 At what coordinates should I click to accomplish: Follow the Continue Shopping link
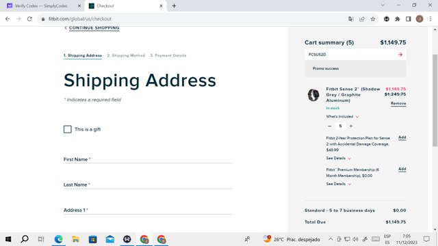tap(94, 28)
